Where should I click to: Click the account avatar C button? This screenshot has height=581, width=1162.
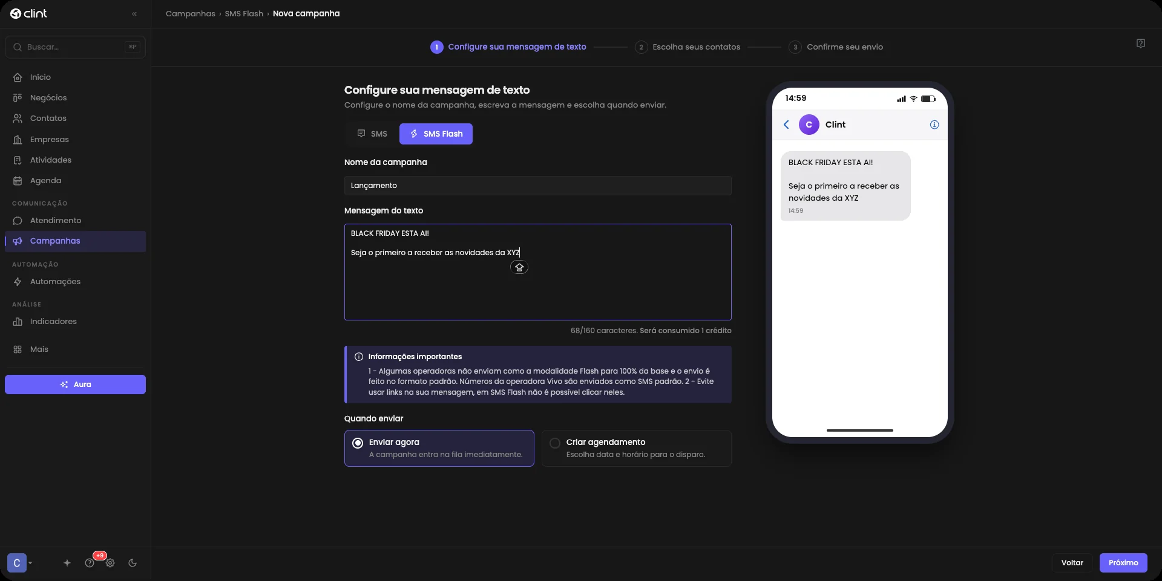(17, 563)
